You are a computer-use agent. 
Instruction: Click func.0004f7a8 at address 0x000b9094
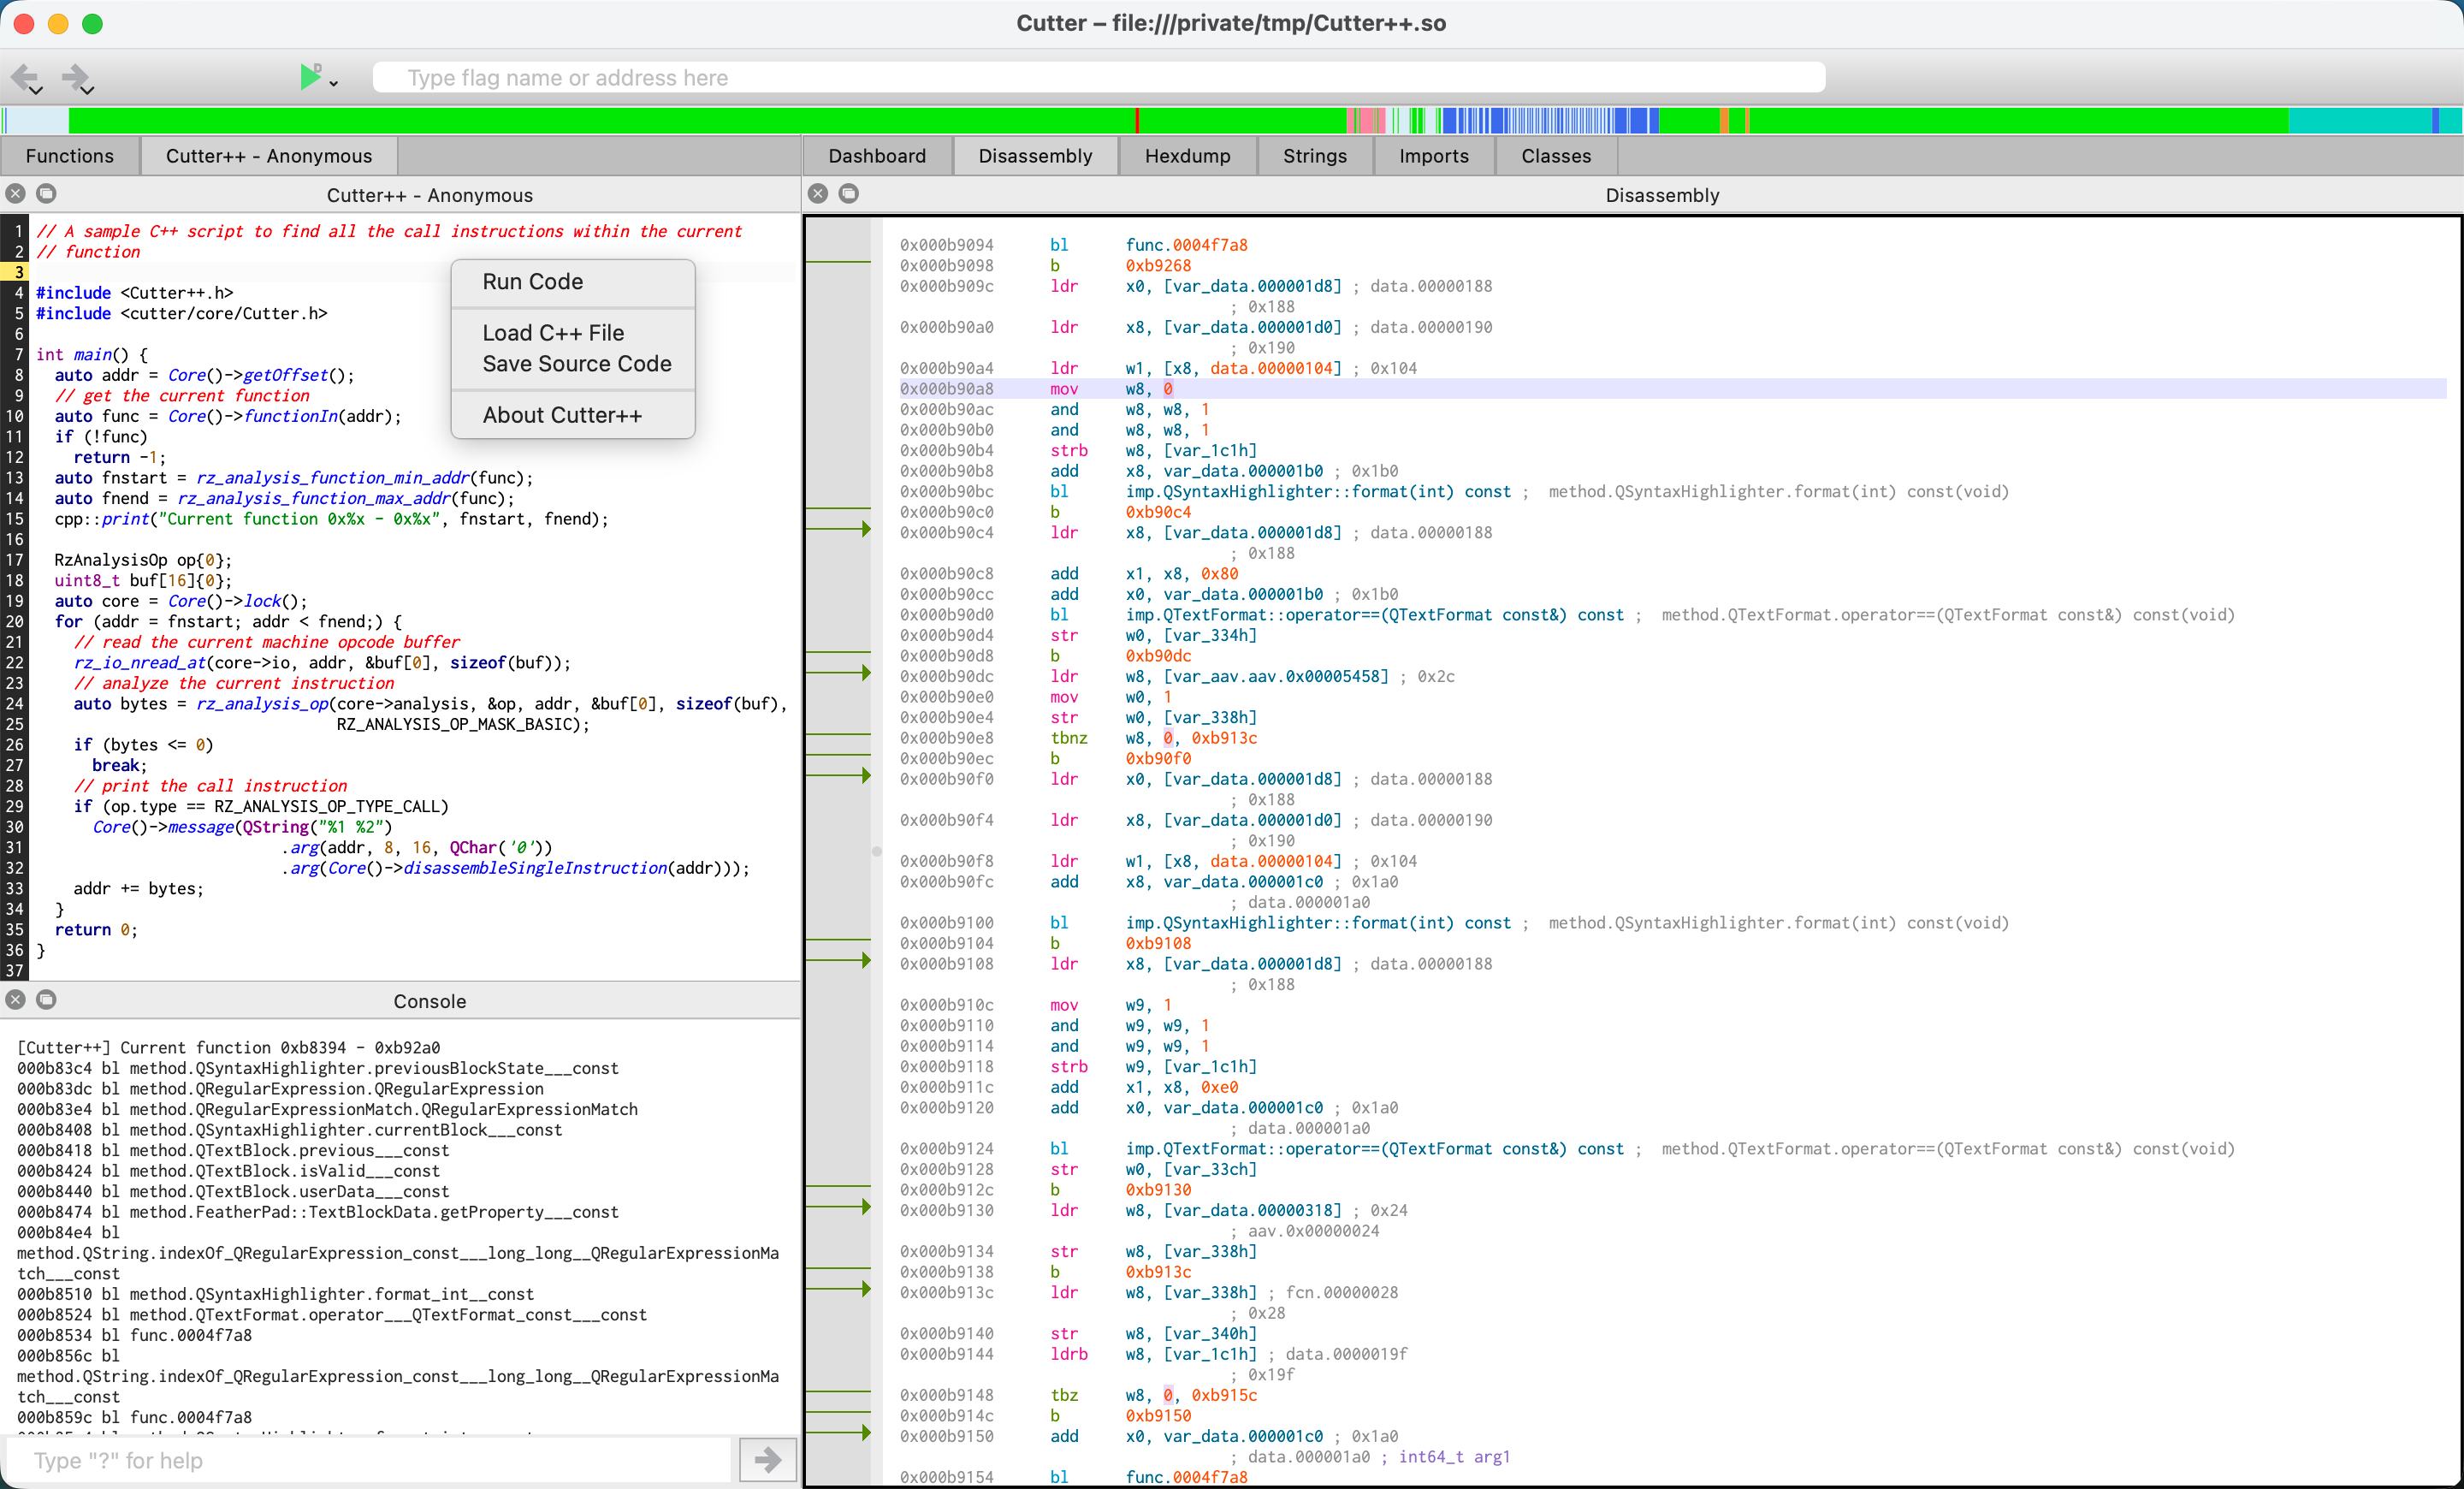1186,245
